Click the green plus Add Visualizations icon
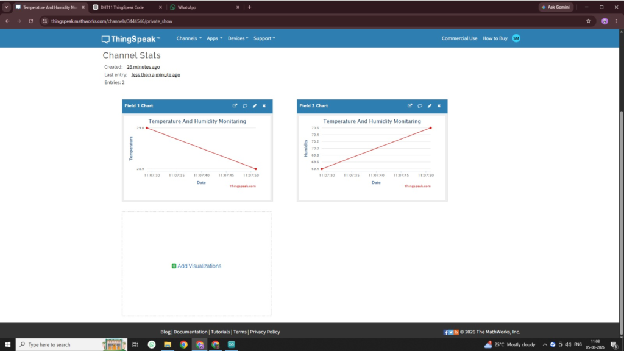This screenshot has height=351, width=624. tap(174, 266)
